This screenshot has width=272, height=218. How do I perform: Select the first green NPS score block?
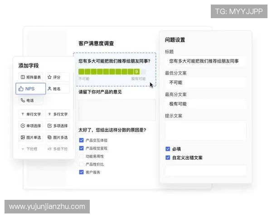tap(81, 72)
